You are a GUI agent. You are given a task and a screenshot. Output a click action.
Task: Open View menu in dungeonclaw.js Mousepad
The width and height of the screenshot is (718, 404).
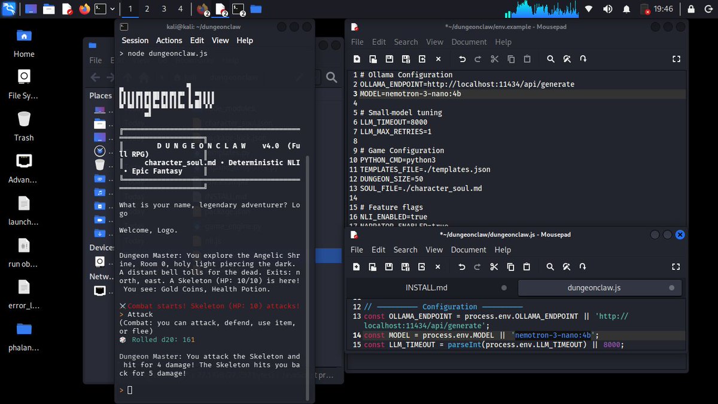(434, 250)
